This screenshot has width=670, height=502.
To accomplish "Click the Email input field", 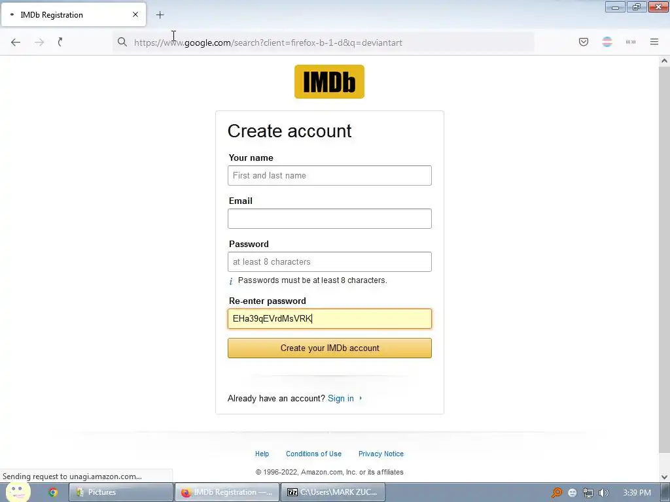I will 330,218.
